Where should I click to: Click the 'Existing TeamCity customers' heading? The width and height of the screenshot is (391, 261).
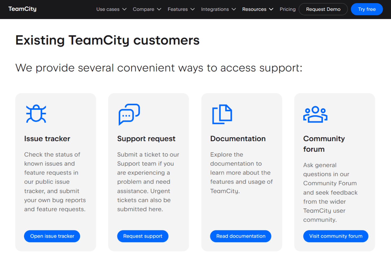[108, 40]
